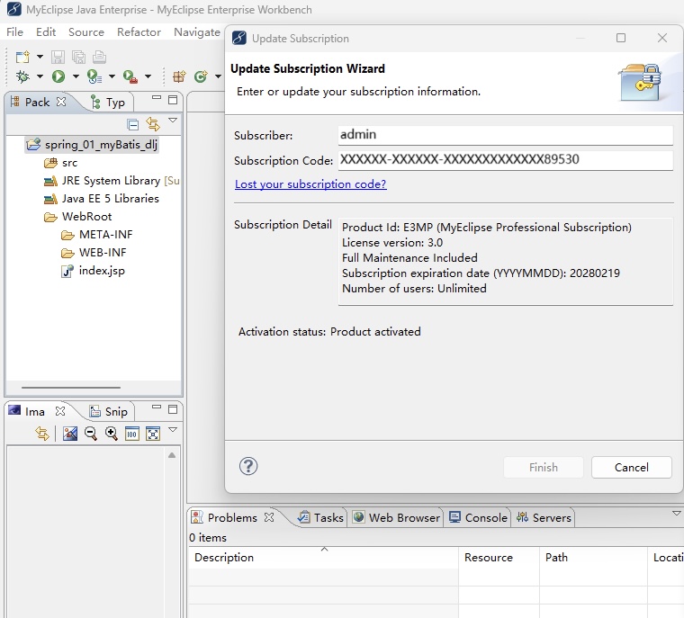Screen dimensions: 684x618
Task: Maximize the Image Preview view
Action: pyautogui.click(x=173, y=409)
